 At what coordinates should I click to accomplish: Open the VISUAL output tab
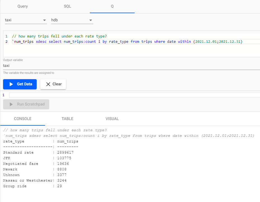[112, 119]
